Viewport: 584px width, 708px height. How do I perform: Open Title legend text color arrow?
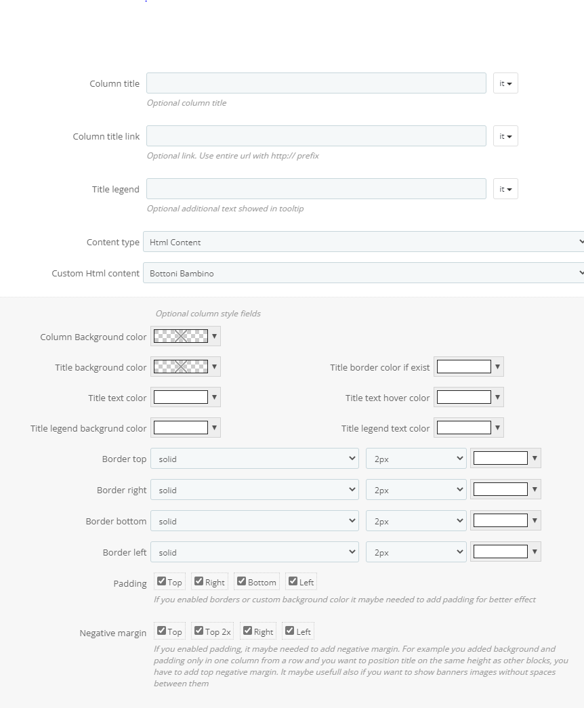point(498,428)
